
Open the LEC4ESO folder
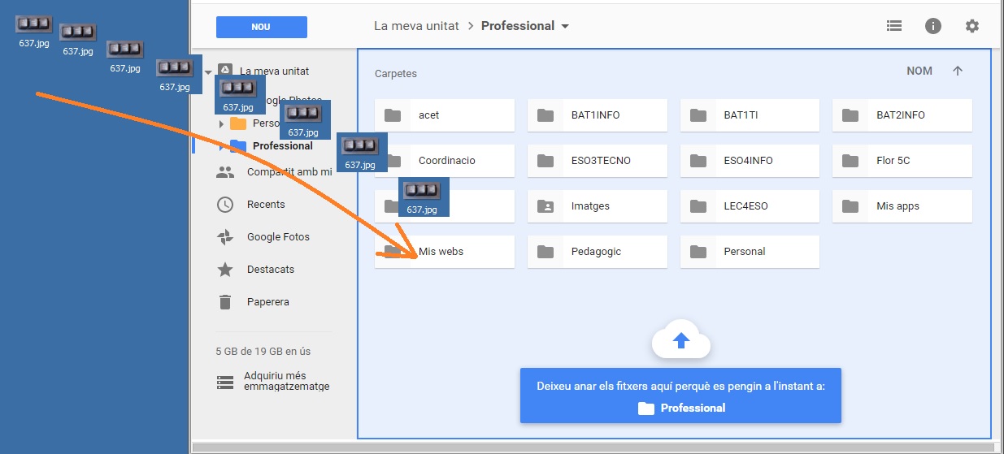click(x=750, y=206)
